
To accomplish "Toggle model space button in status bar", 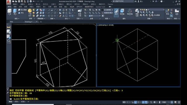I will click(x=124, y=102).
